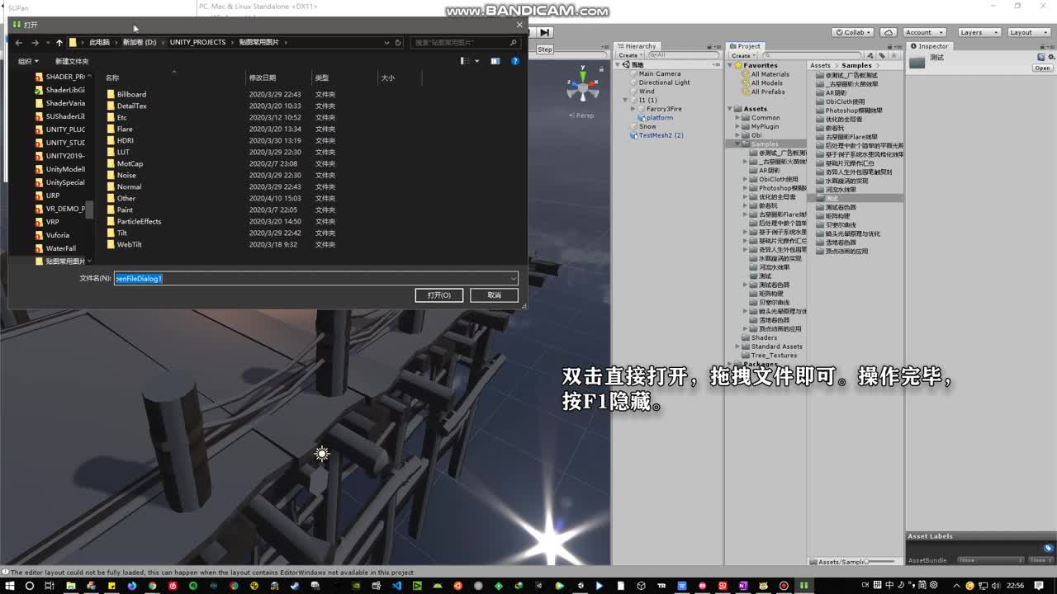This screenshot has width=1057, height=594.
Task: Click the 打开(O) button
Action: [x=438, y=295]
